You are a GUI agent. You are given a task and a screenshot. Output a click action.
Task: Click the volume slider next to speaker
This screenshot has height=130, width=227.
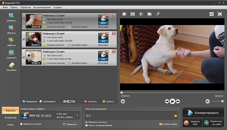pyautogui.click(x=218, y=101)
